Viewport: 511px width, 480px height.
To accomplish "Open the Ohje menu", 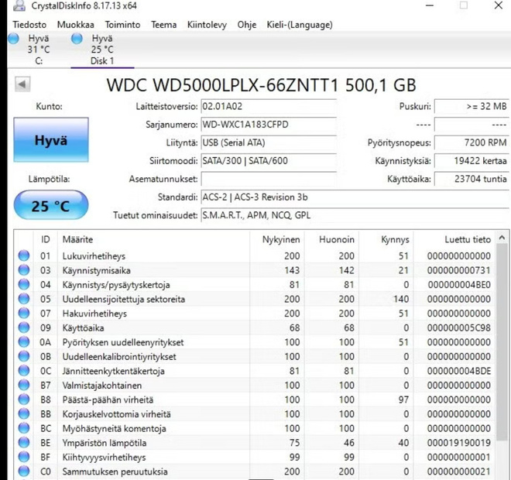I will tap(247, 25).
